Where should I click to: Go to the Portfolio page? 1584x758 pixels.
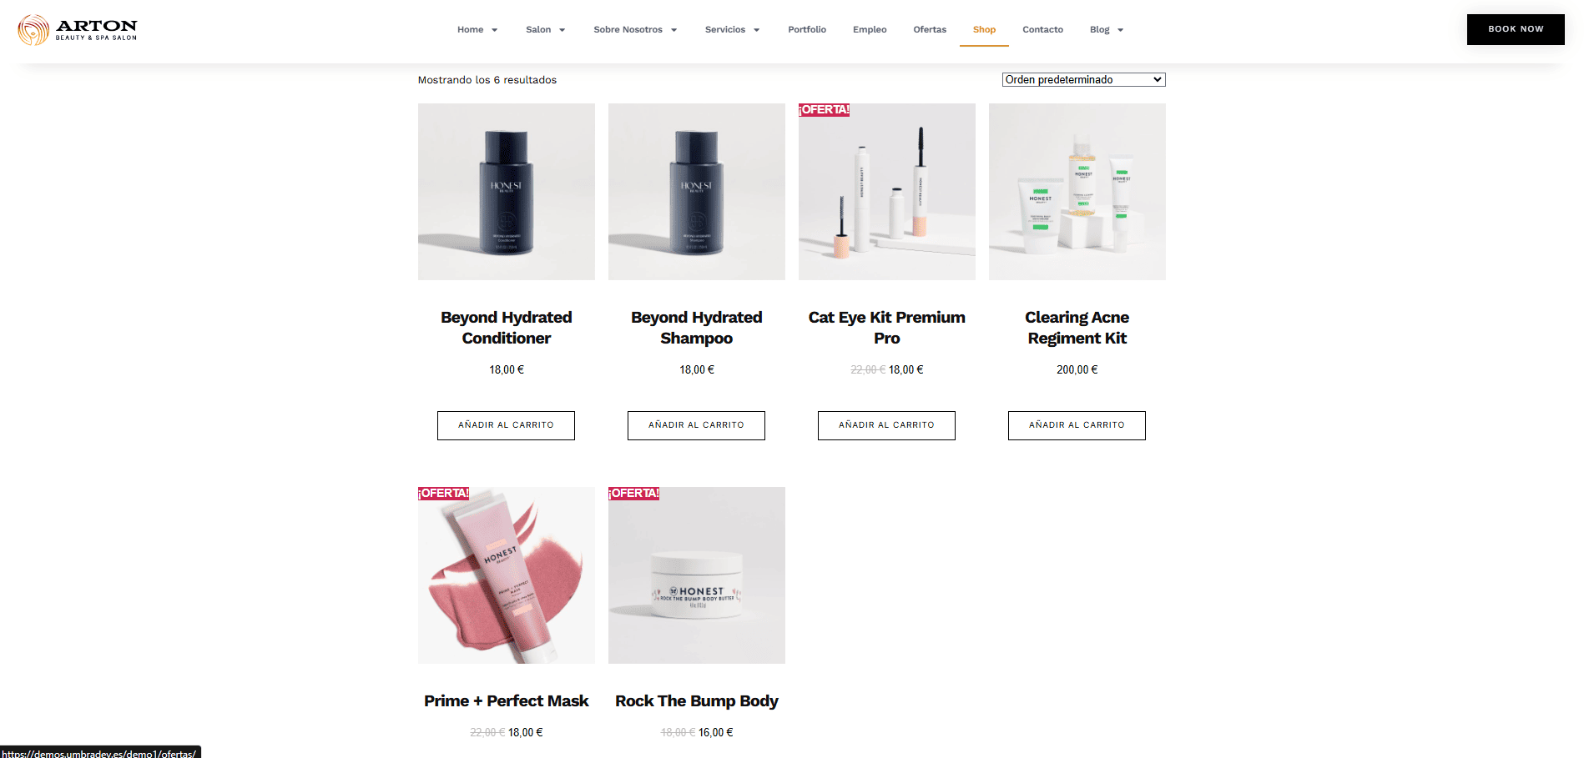point(807,30)
